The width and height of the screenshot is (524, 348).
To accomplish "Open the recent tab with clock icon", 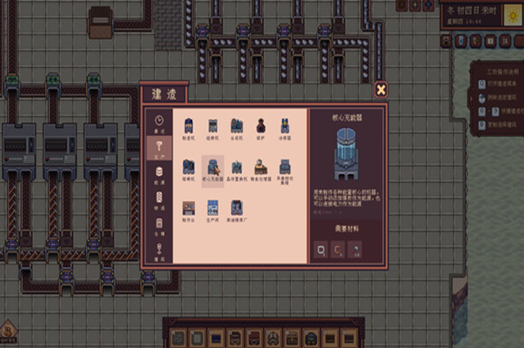I will click(159, 124).
